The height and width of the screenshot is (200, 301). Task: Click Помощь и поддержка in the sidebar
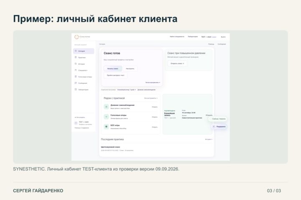click(x=82, y=128)
